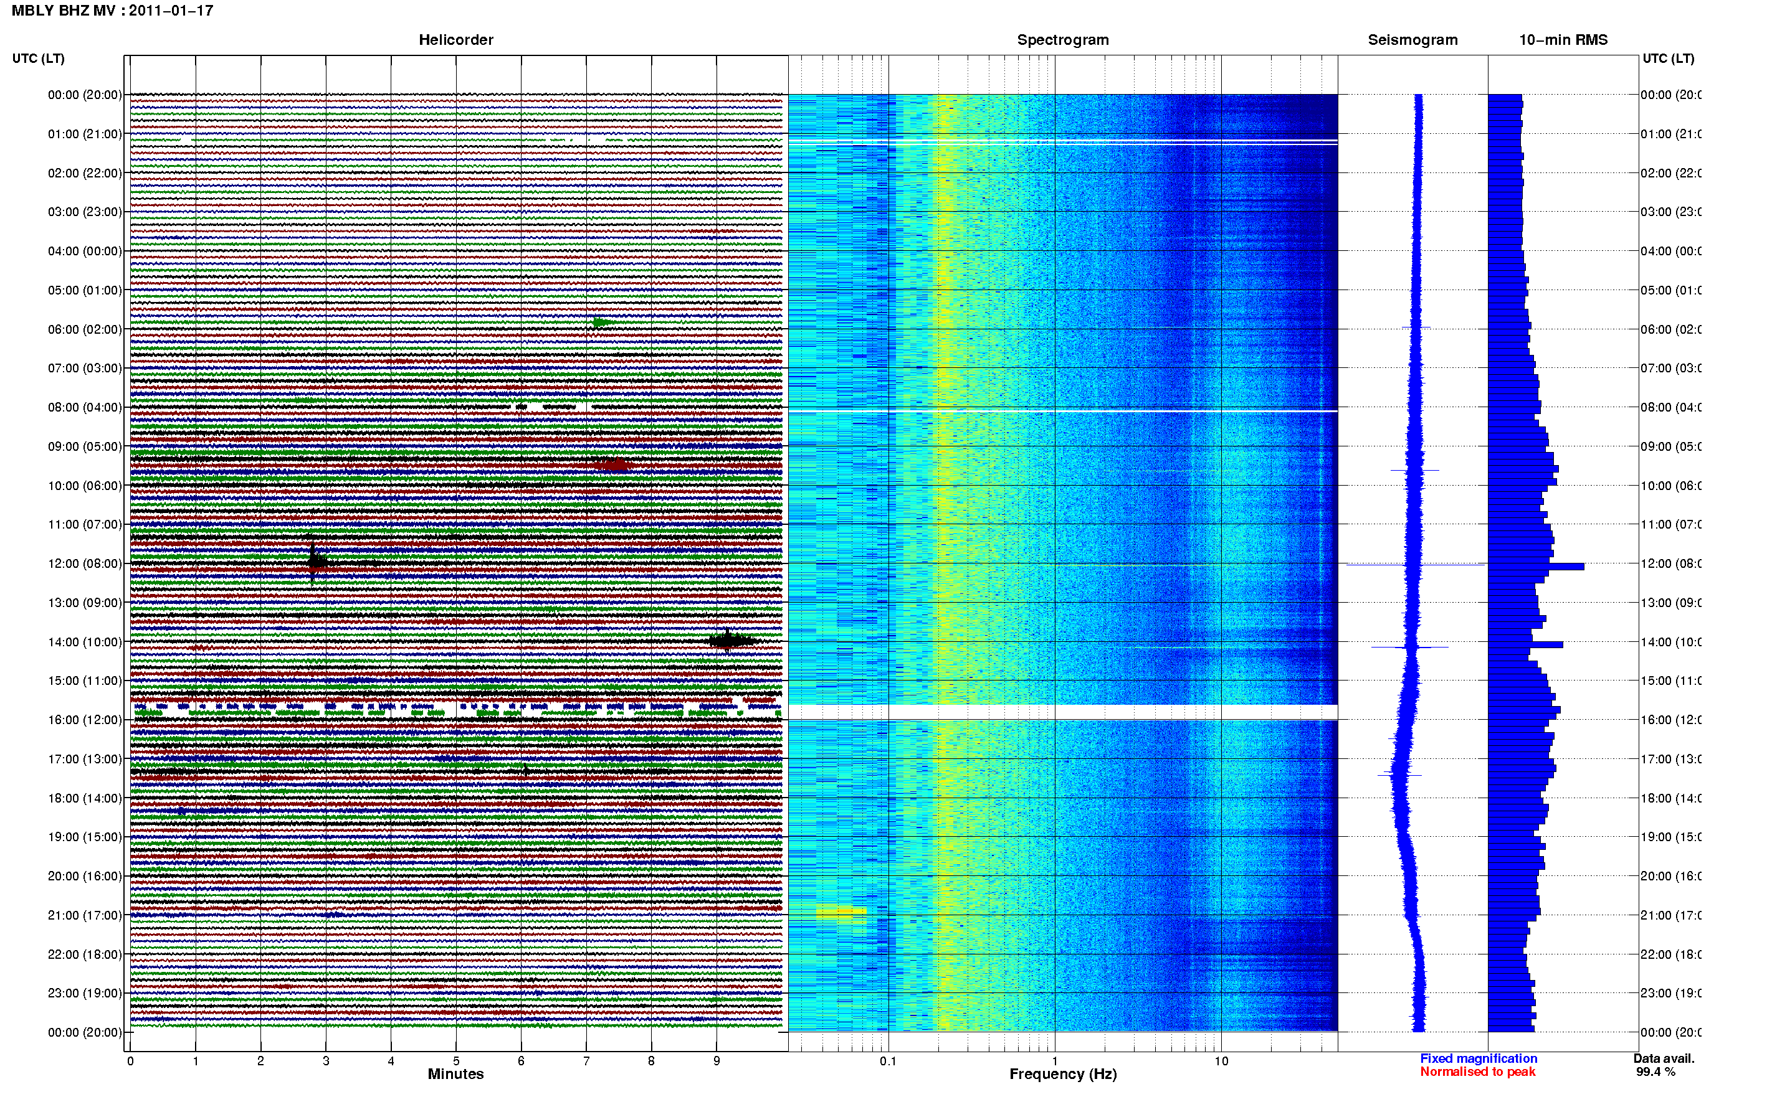Image resolution: width=1772 pixels, height=1107 pixels.
Task: Click the 01:00 (21:00) time label on the left axis
Action: (x=85, y=134)
